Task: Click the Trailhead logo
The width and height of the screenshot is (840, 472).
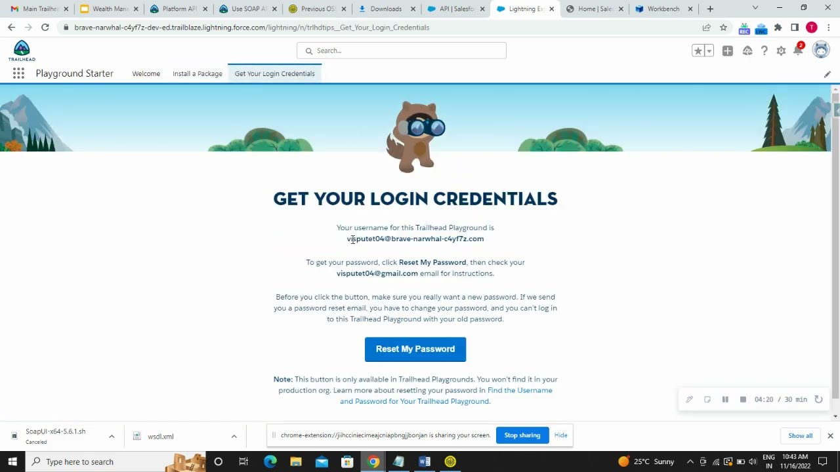Action: pos(22,50)
